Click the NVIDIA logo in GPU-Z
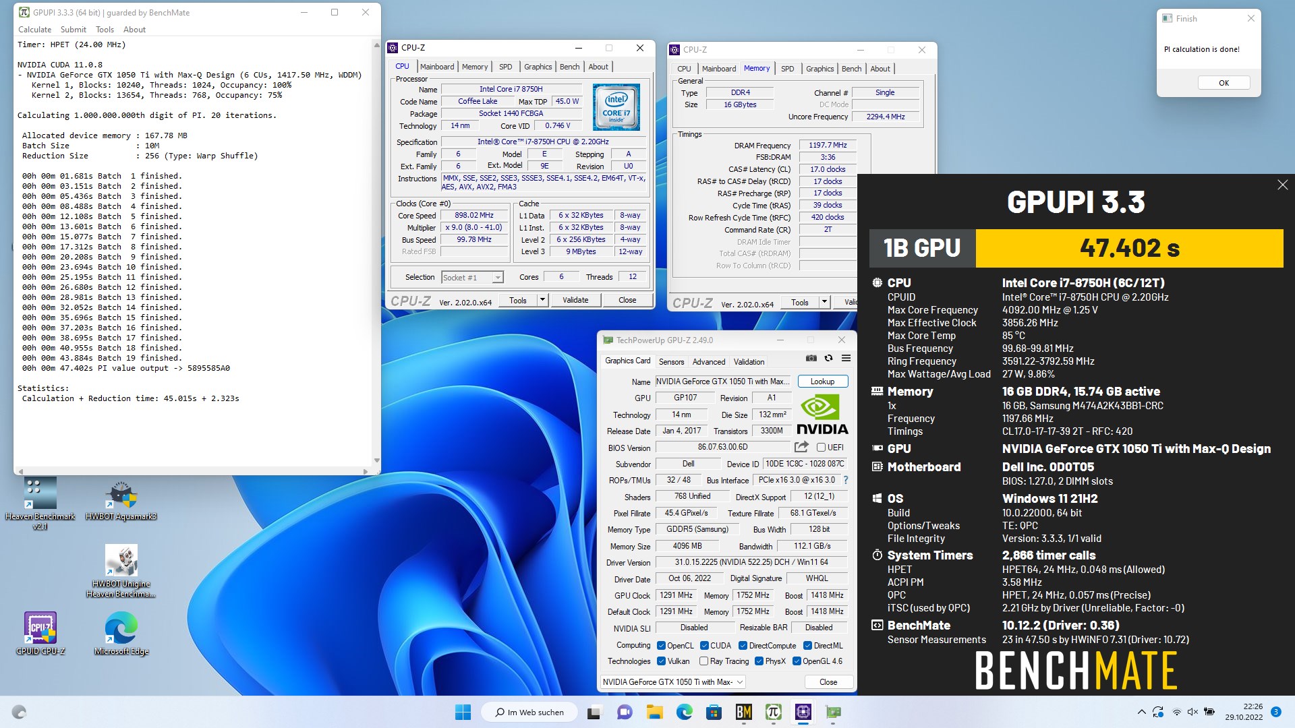Viewport: 1295px width, 728px height. click(822, 415)
